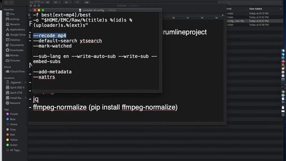Click the -f best[ext=mp4]/best line
The height and width of the screenshot is (161, 286).
point(62,15)
